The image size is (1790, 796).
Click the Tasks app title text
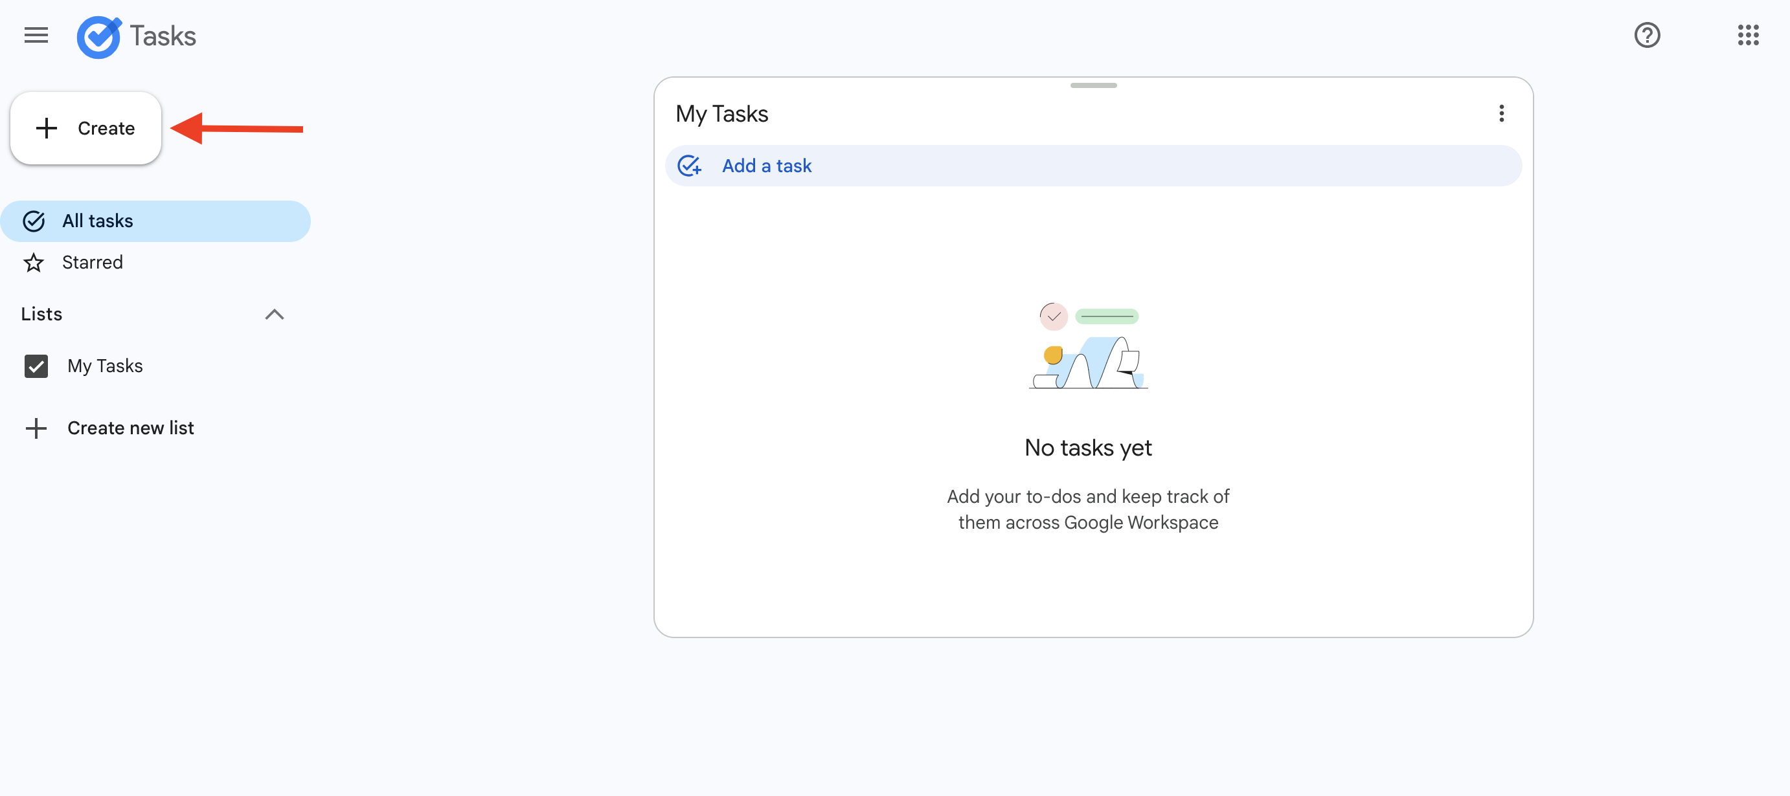(163, 36)
